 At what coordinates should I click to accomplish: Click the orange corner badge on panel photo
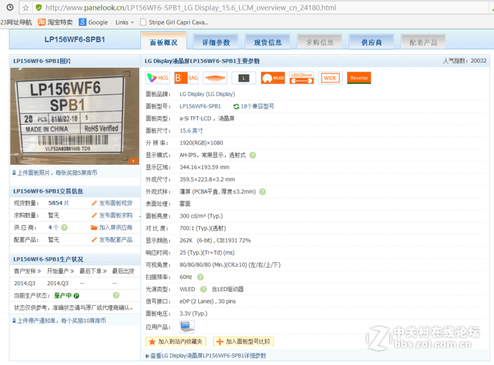click(x=133, y=161)
